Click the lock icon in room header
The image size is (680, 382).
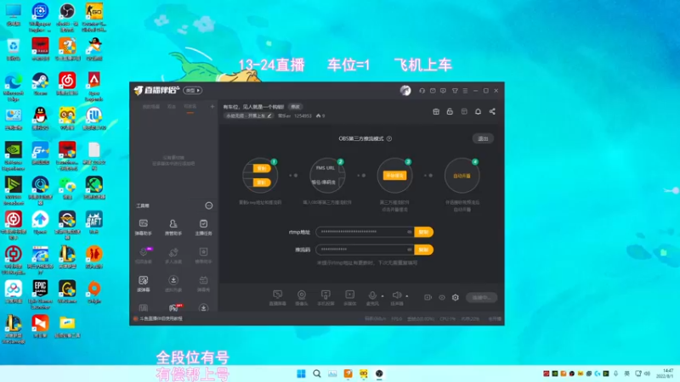tap(450, 112)
